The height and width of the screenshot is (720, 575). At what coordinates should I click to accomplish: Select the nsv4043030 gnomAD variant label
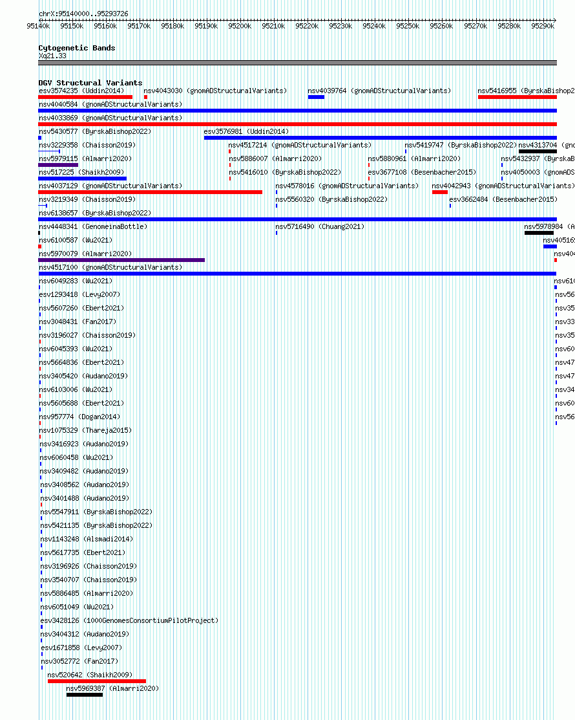tap(215, 91)
